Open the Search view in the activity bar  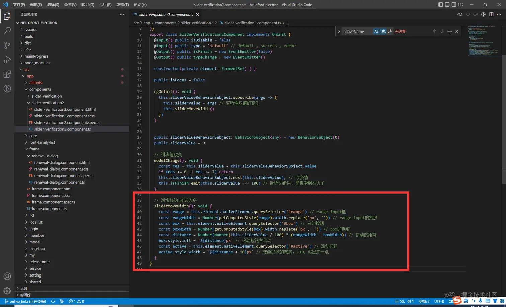click(x=7, y=30)
